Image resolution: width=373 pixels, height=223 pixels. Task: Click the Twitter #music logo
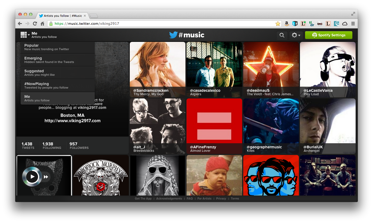pos(186,35)
